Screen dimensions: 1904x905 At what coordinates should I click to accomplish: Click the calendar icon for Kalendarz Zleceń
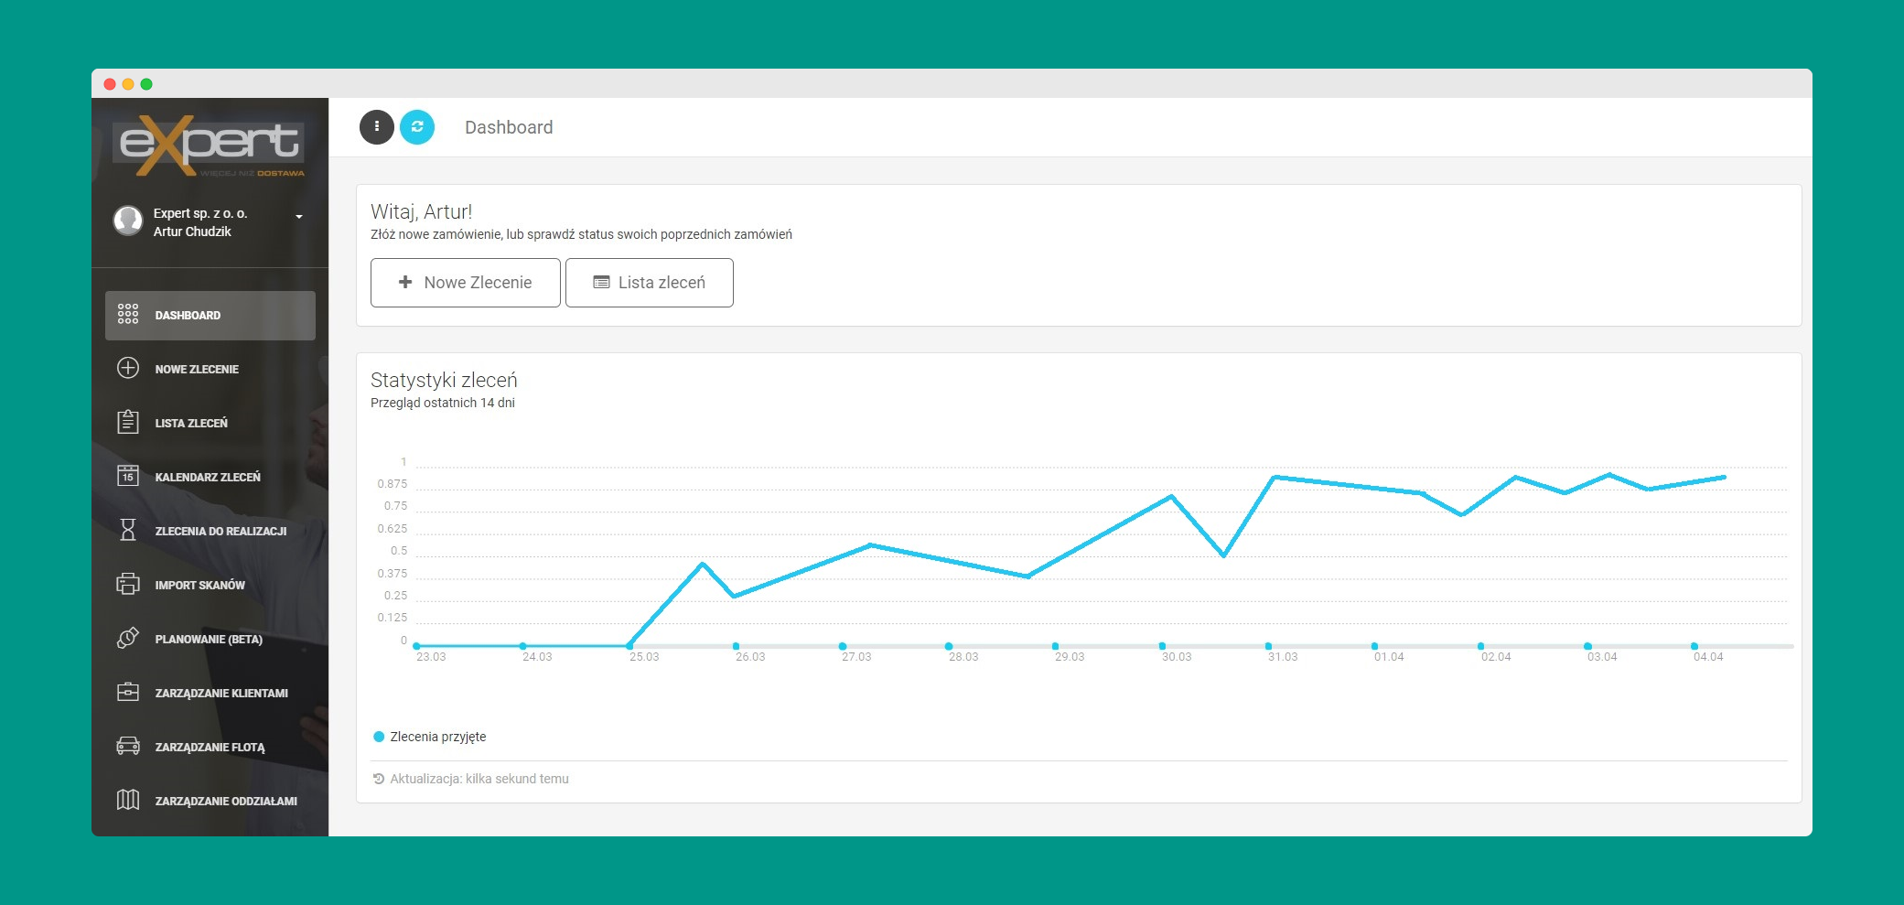(128, 476)
